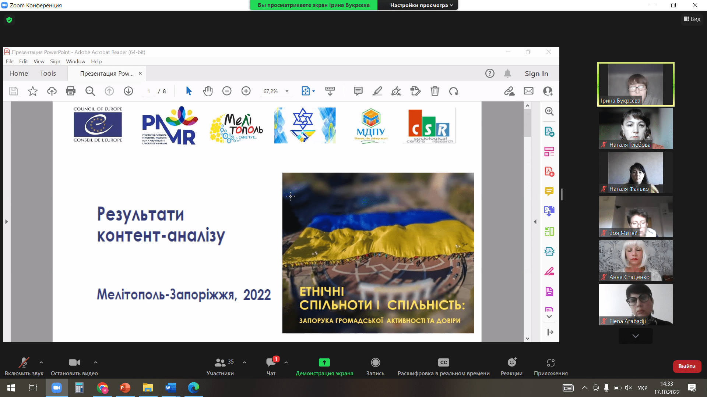Expand the video settings caret arrow
The height and width of the screenshot is (397, 707).
pos(96,362)
